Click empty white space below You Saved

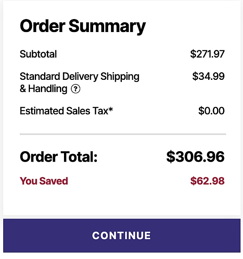click(122, 201)
